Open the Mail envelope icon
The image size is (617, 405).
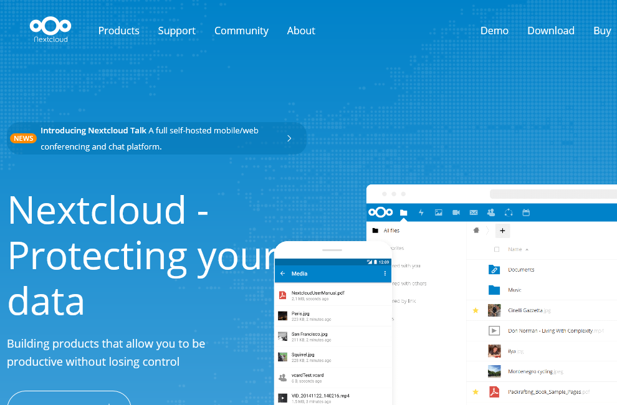coord(474,212)
